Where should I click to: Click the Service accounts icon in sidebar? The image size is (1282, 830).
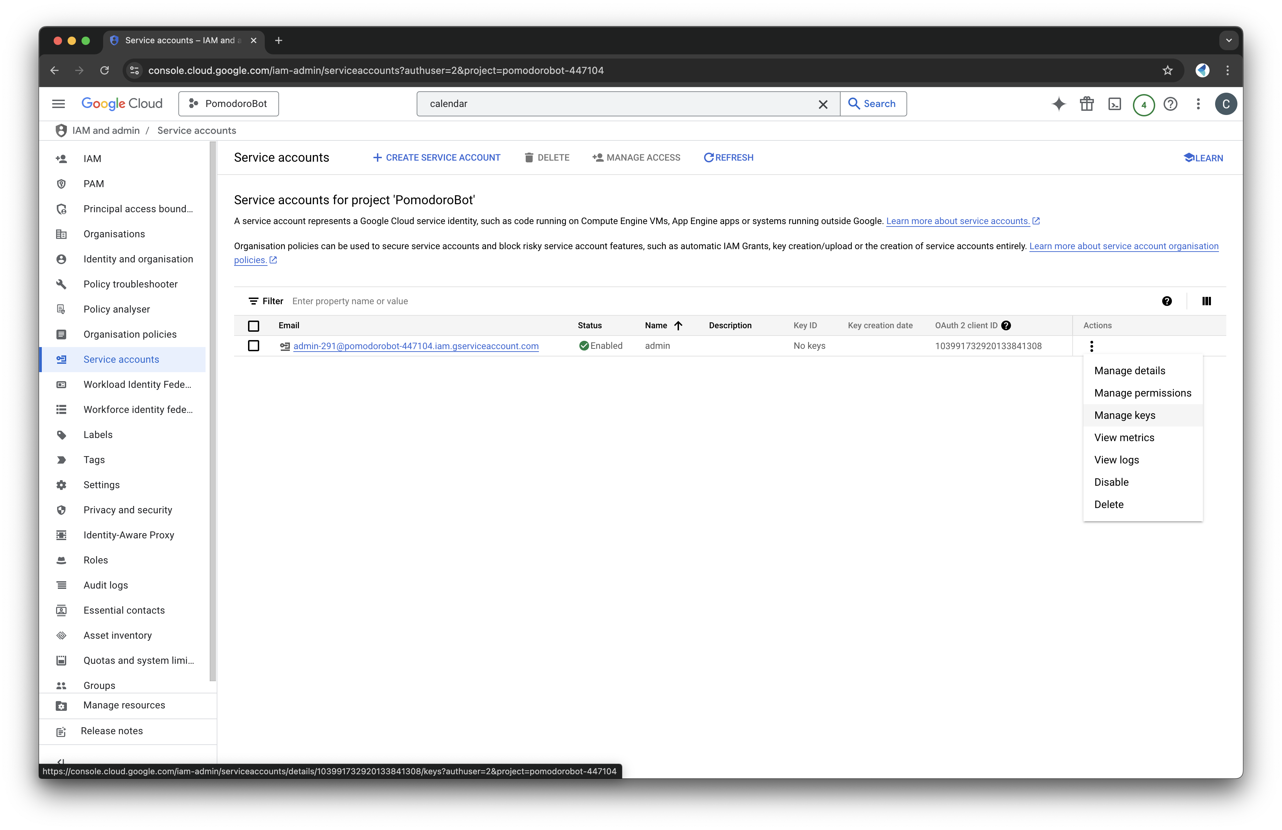62,359
